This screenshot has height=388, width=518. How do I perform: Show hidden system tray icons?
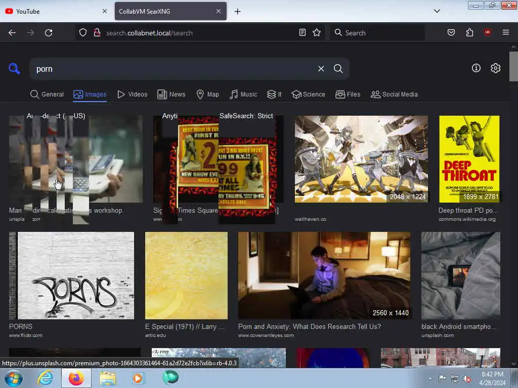point(430,378)
